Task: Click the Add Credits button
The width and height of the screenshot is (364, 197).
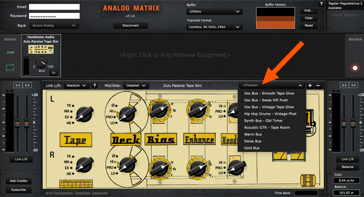Action: click(x=18, y=181)
